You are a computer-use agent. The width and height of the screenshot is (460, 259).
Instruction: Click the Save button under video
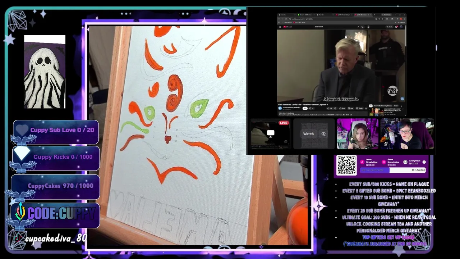(x=350, y=108)
